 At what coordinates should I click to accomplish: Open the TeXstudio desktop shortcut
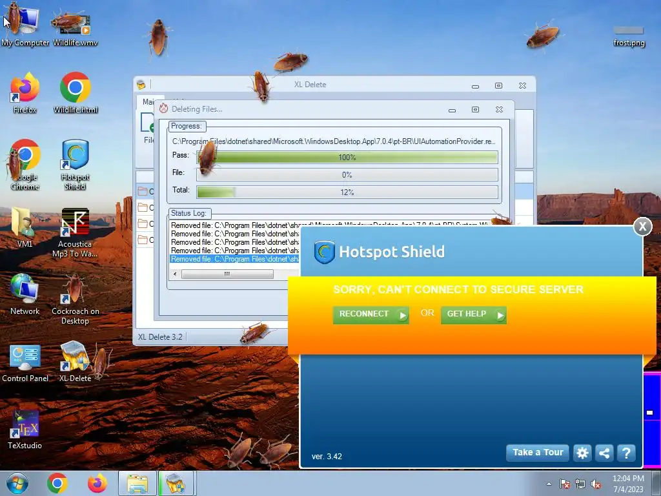coord(25,429)
